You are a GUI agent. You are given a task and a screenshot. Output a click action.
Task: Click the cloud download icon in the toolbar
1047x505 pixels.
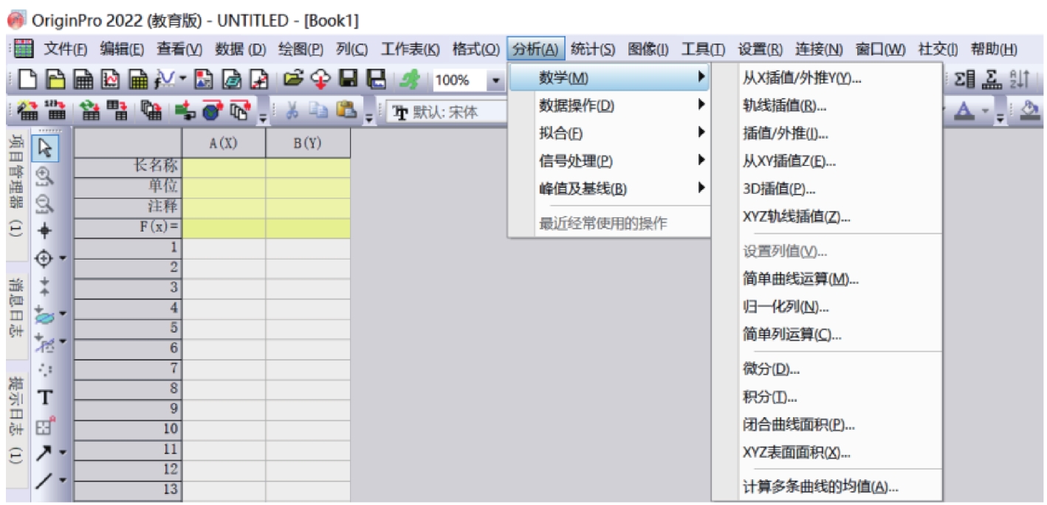(x=321, y=79)
